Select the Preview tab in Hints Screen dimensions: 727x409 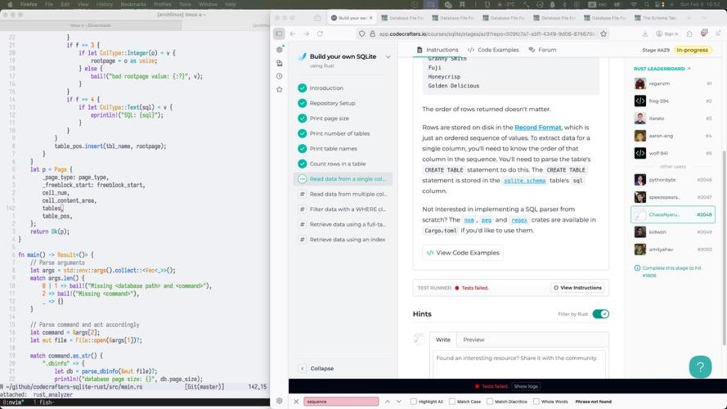point(474,340)
